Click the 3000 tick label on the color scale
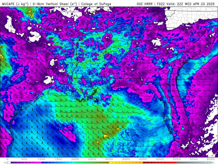The width and height of the screenshot is (218, 164). coord(109,159)
